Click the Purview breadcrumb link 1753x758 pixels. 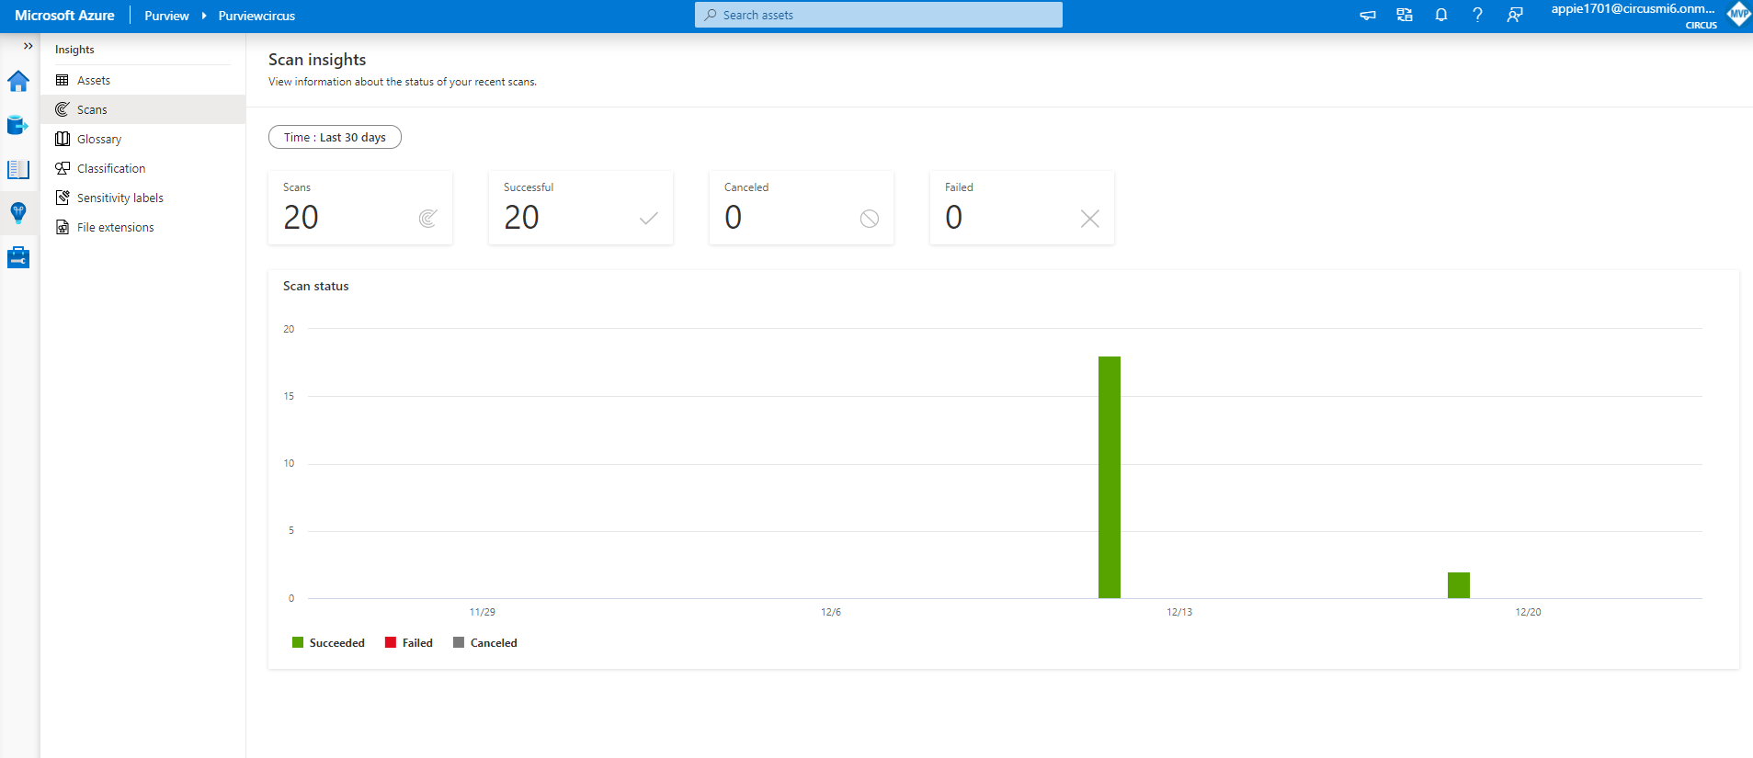coord(166,16)
